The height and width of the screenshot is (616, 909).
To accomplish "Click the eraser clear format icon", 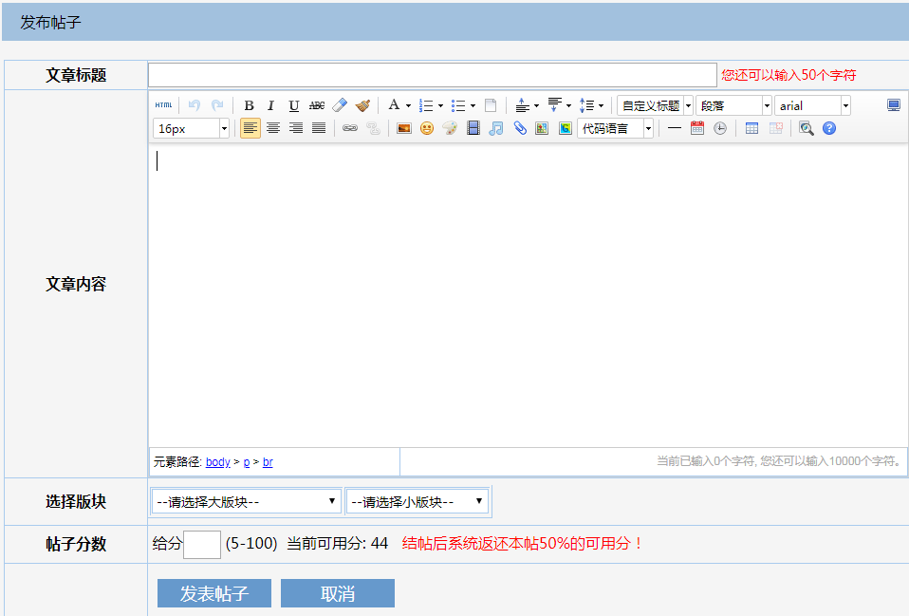I will coord(340,105).
